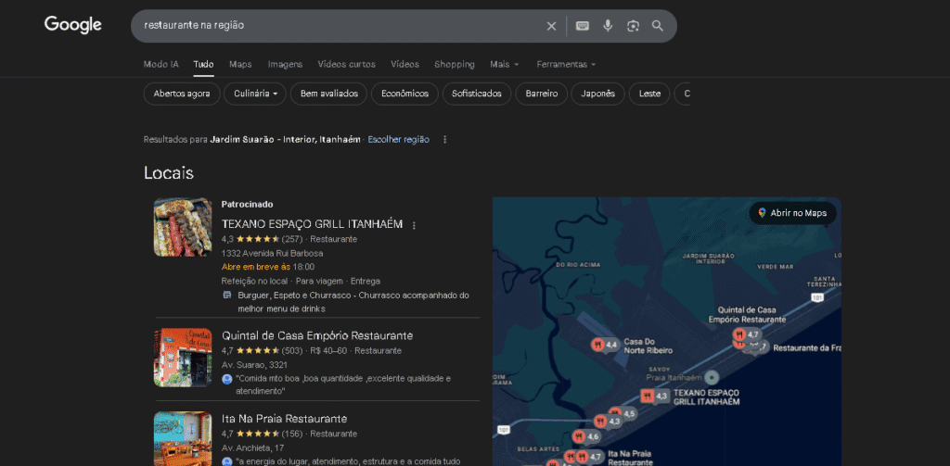Open the Quintal de Casa restaurant thumbnail
950x466 pixels.
click(x=183, y=358)
